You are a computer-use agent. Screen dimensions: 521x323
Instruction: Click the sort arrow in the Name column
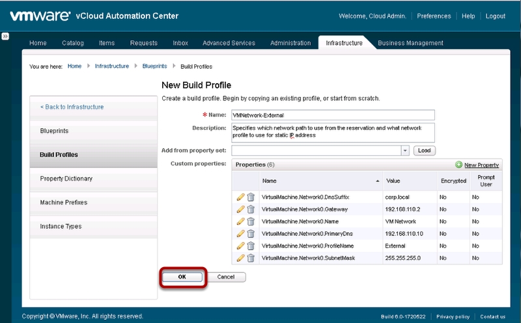click(x=378, y=181)
